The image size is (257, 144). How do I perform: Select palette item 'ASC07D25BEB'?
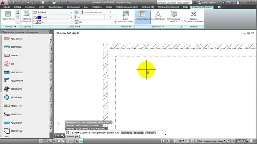(x=13, y=39)
